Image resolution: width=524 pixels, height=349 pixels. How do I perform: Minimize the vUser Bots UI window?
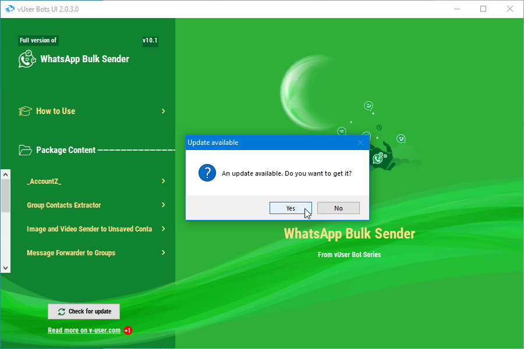coord(457,9)
